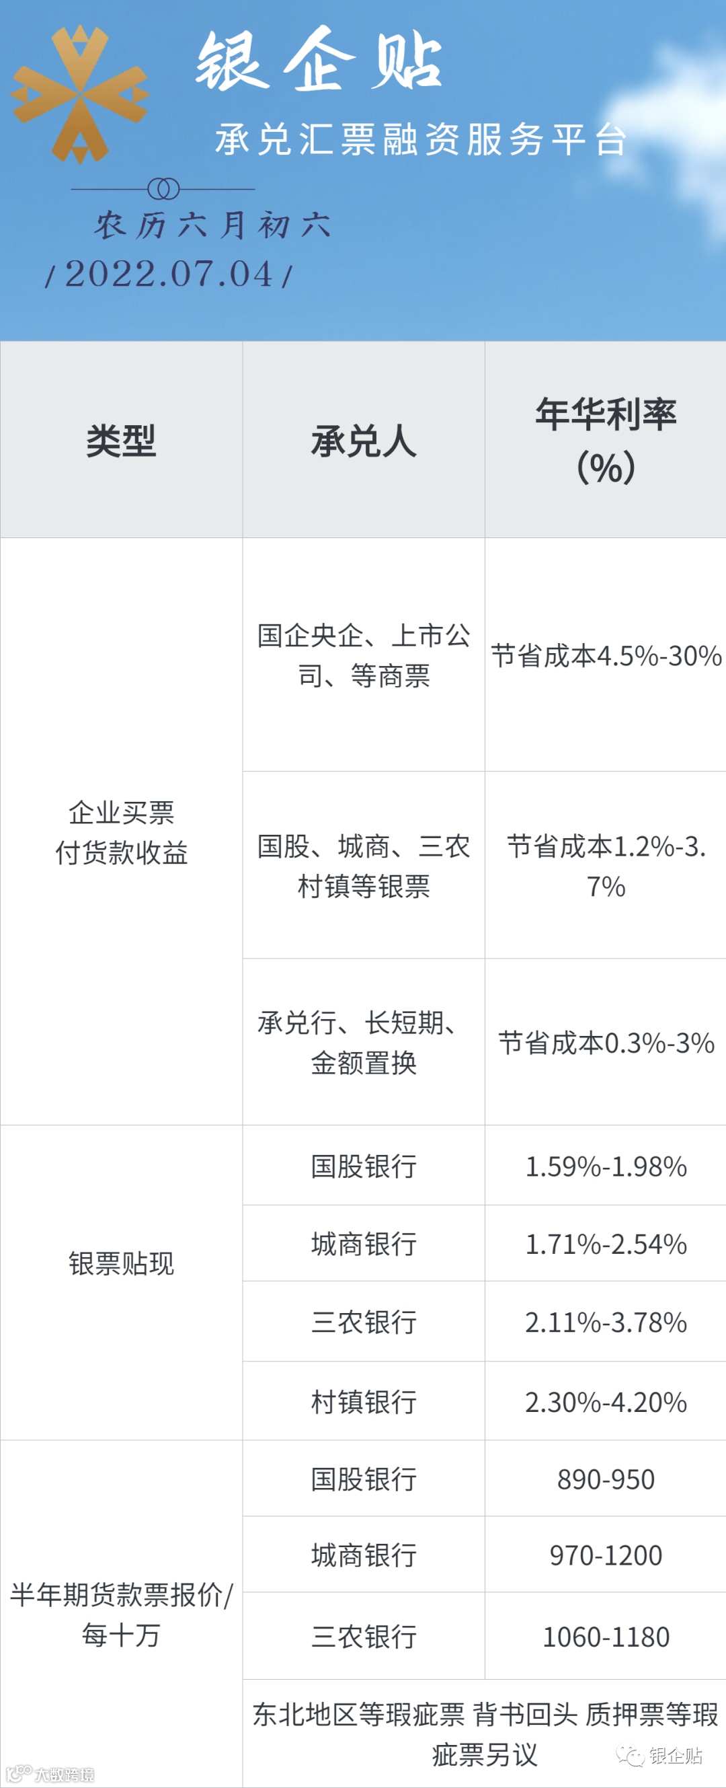Select the 1060-1180 price cell
Viewport: 726px width, 1788px height.
[x=606, y=1636]
